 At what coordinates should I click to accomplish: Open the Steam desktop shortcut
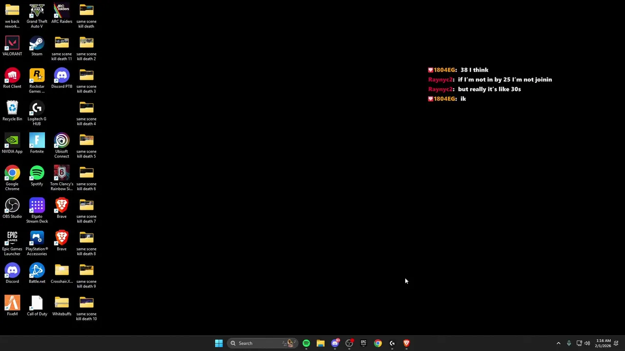[x=37, y=46]
